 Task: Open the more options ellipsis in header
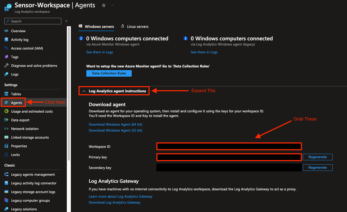tap(112, 5)
